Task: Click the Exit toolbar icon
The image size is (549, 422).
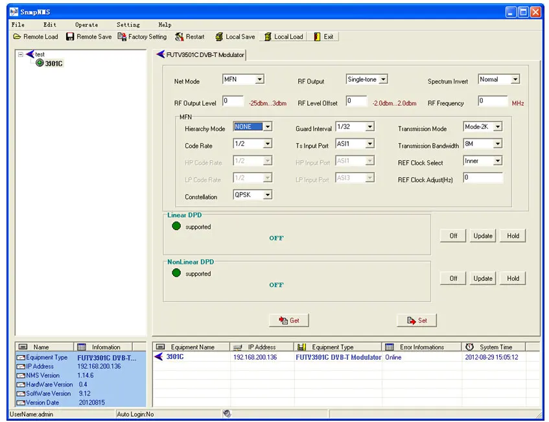Action: [318, 37]
